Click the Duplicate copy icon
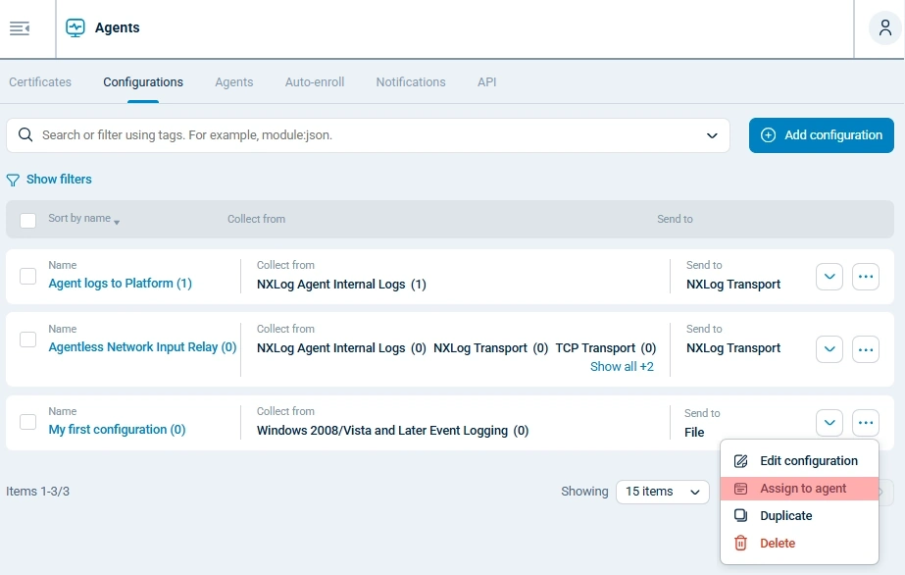Viewport: 905px width, 575px height. [x=740, y=515]
